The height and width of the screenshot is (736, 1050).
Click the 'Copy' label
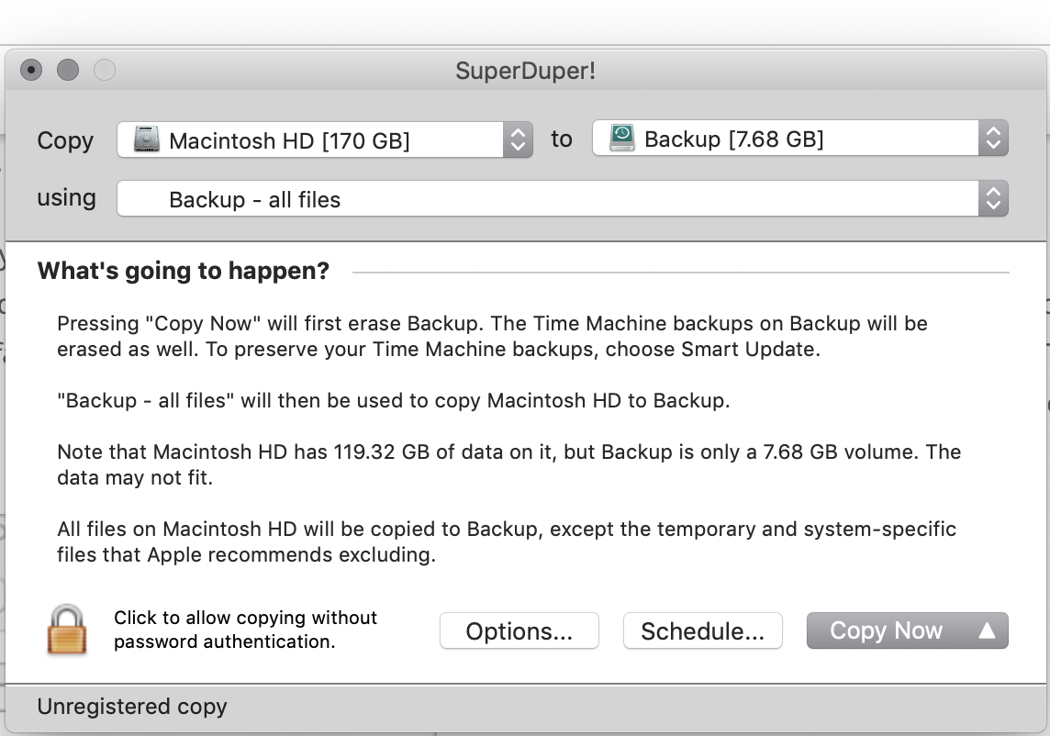point(65,140)
